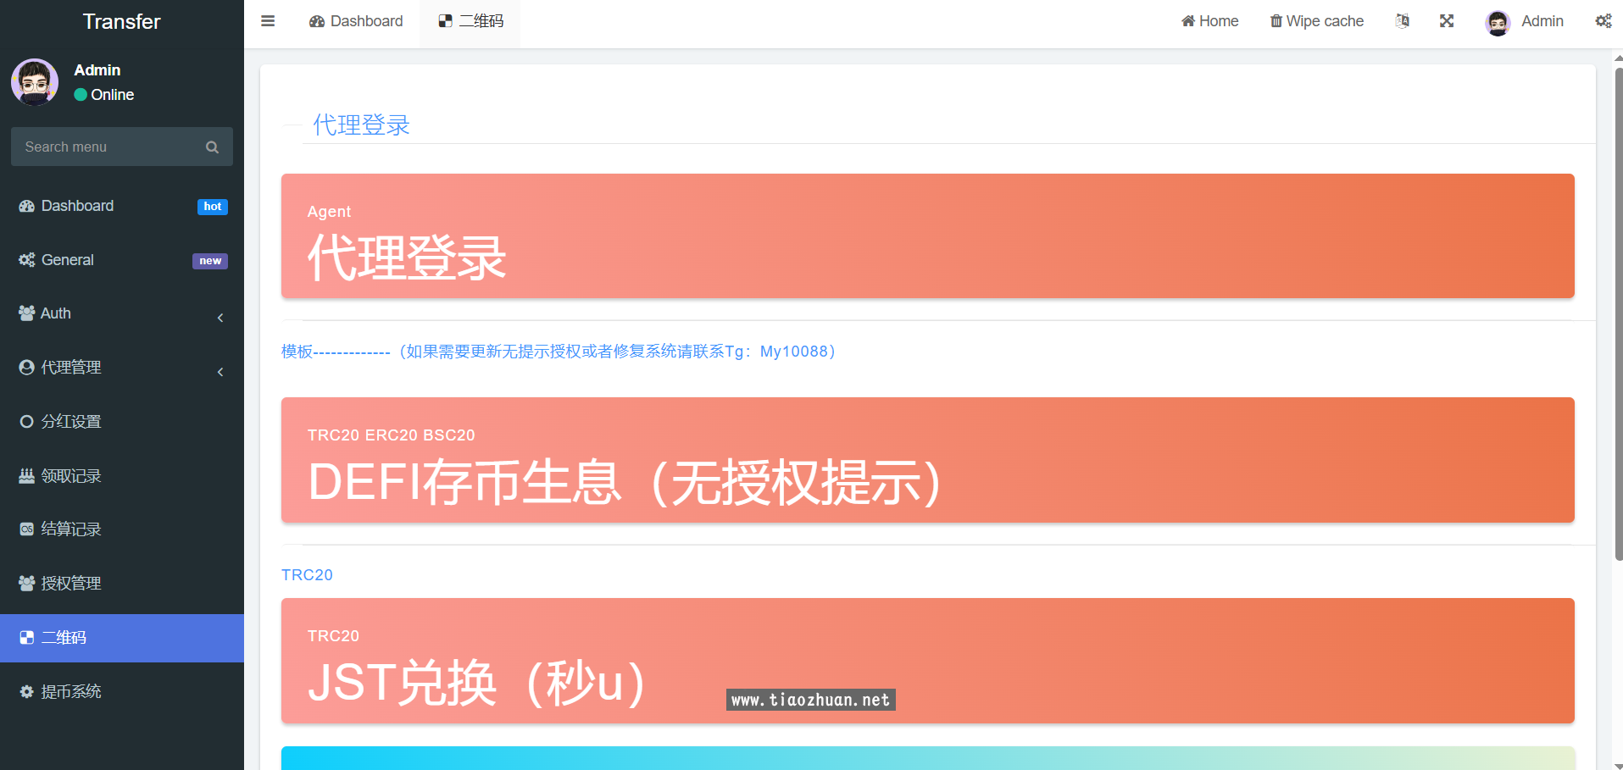Click the scrollbar down arrow
This screenshot has width=1623, height=770.
1619,765
